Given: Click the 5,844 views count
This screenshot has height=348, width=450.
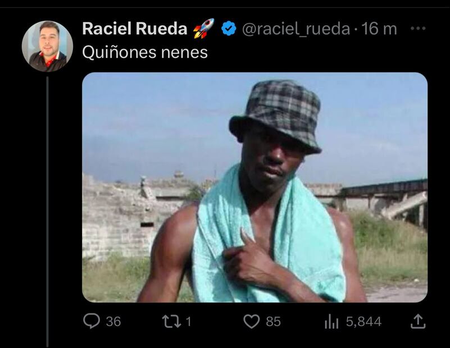Looking at the screenshot, I should (363, 322).
